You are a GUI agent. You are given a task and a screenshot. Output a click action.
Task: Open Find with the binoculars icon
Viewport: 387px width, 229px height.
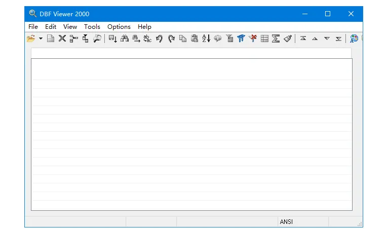click(125, 39)
